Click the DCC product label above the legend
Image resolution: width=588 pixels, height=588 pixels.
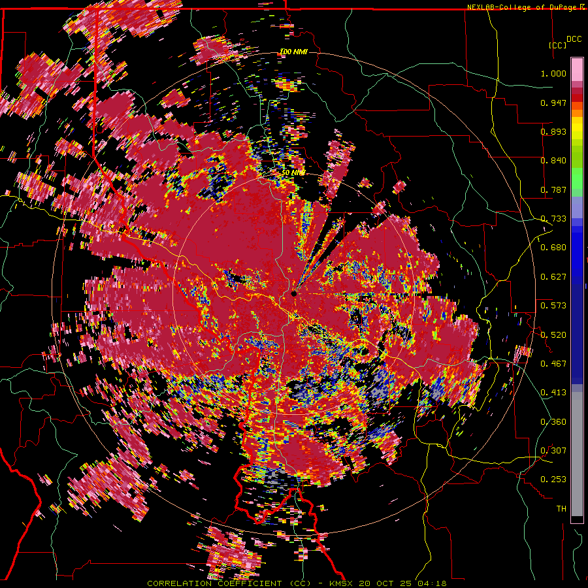coord(574,39)
